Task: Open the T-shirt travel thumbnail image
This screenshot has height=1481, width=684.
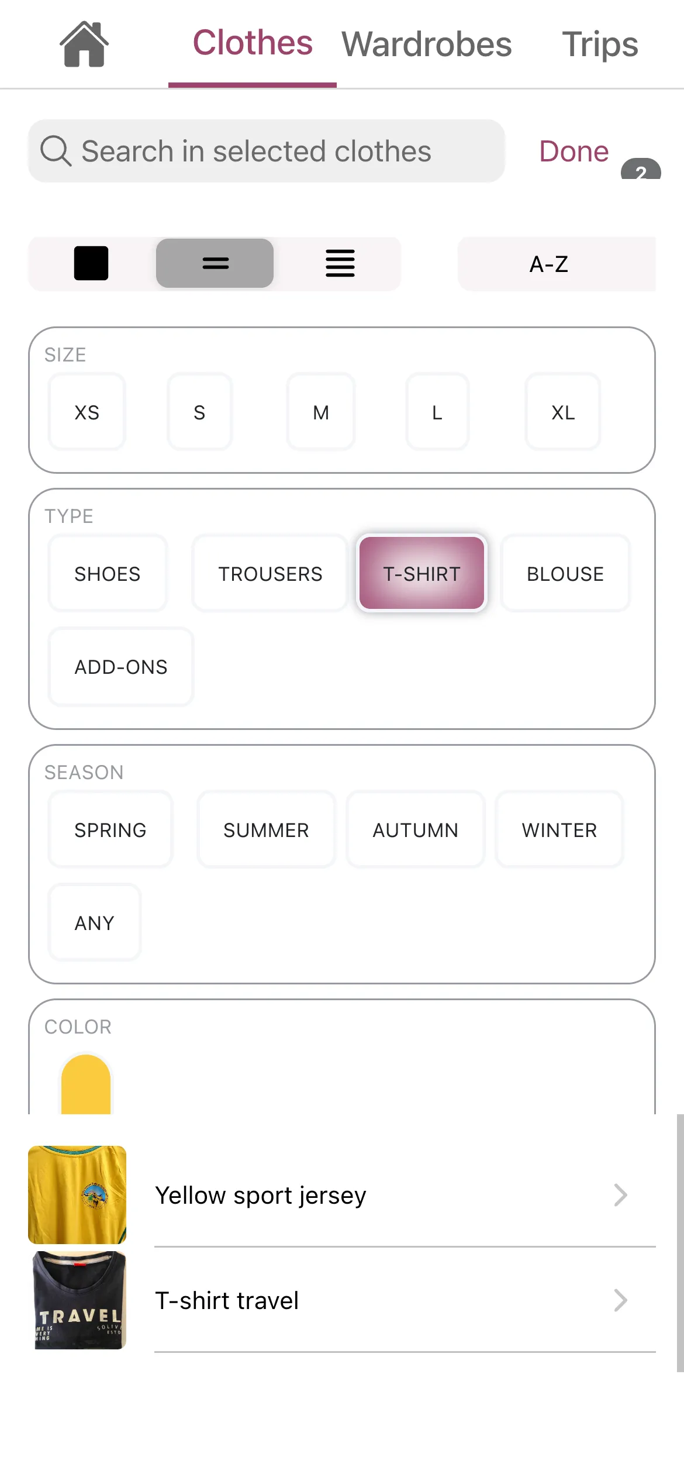Action: click(x=77, y=1300)
